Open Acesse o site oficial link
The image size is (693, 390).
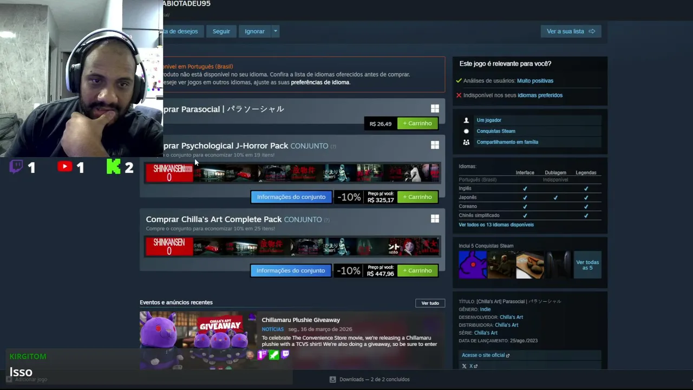pos(486,355)
